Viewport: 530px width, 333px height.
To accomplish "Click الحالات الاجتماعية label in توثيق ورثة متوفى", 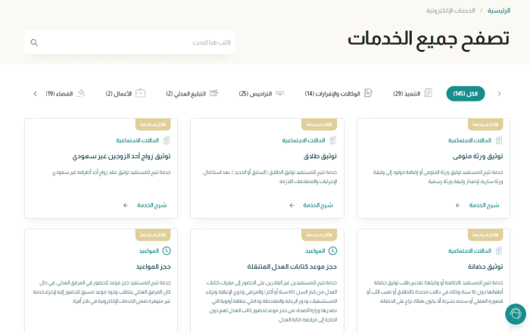I will pos(469,140).
